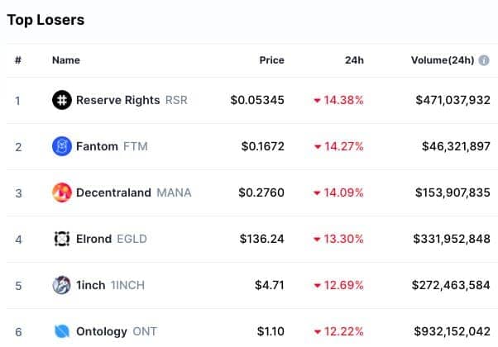
Task: Sort by the Name column header
Action: coord(66,60)
